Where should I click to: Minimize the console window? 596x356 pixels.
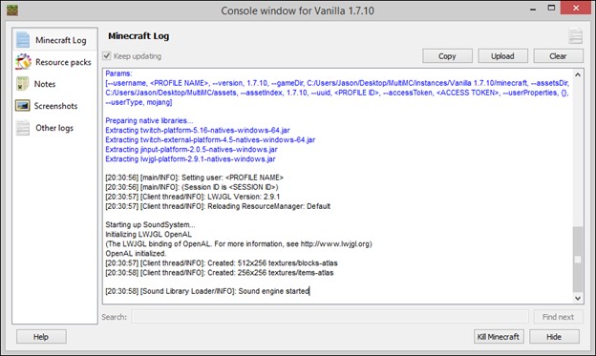pyautogui.click(x=533, y=9)
